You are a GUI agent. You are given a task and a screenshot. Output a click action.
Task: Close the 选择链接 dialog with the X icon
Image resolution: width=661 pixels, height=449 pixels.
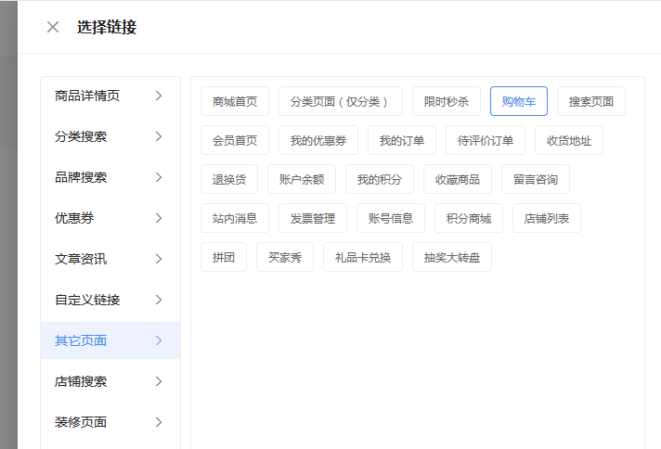pyautogui.click(x=53, y=27)
